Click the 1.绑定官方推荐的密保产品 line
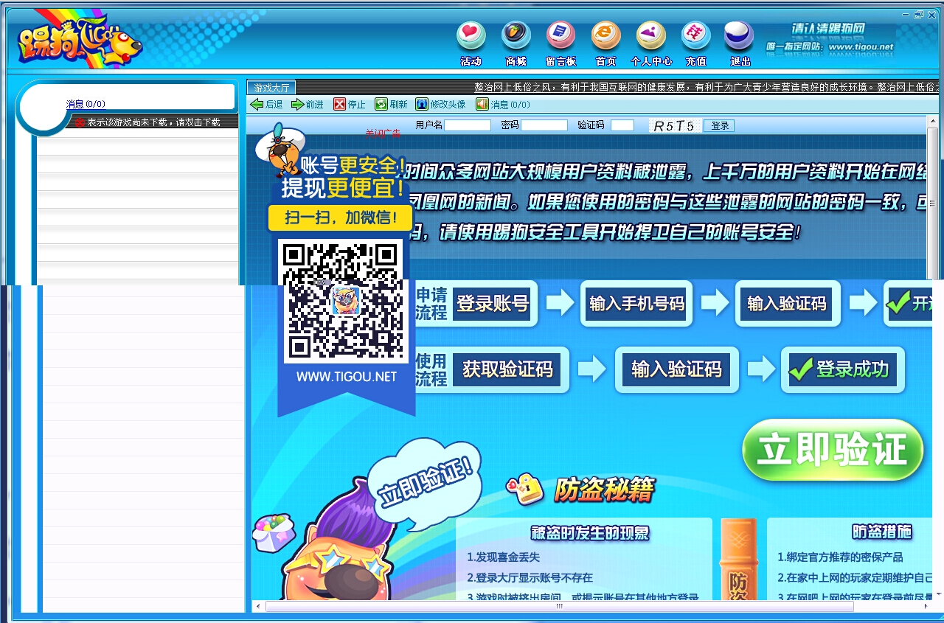This screenshot has width=944, height=623. 840,557
